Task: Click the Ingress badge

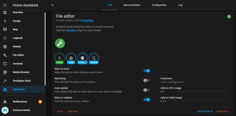Action: coord(94,59)
